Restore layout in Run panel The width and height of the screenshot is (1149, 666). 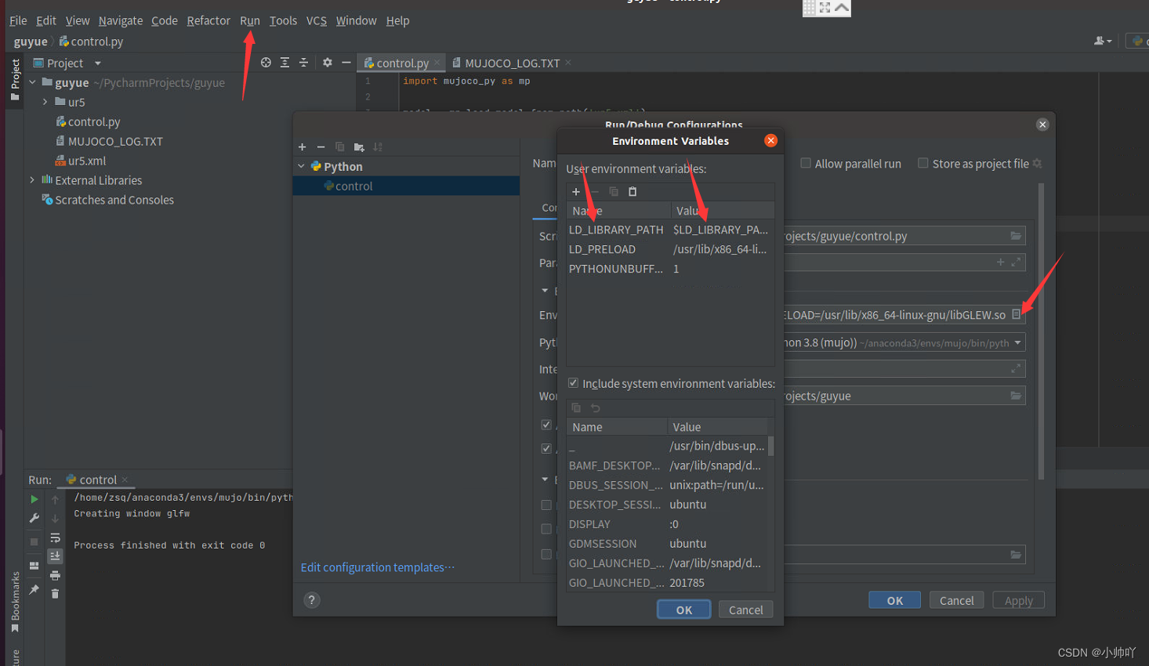pyautogui.click(x=34, y=566)
